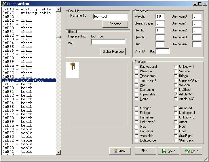This screenshot has height=162, width=209.
Task: Click the TiledataEditor title bar app icon
Action: (x=4, y=3)
